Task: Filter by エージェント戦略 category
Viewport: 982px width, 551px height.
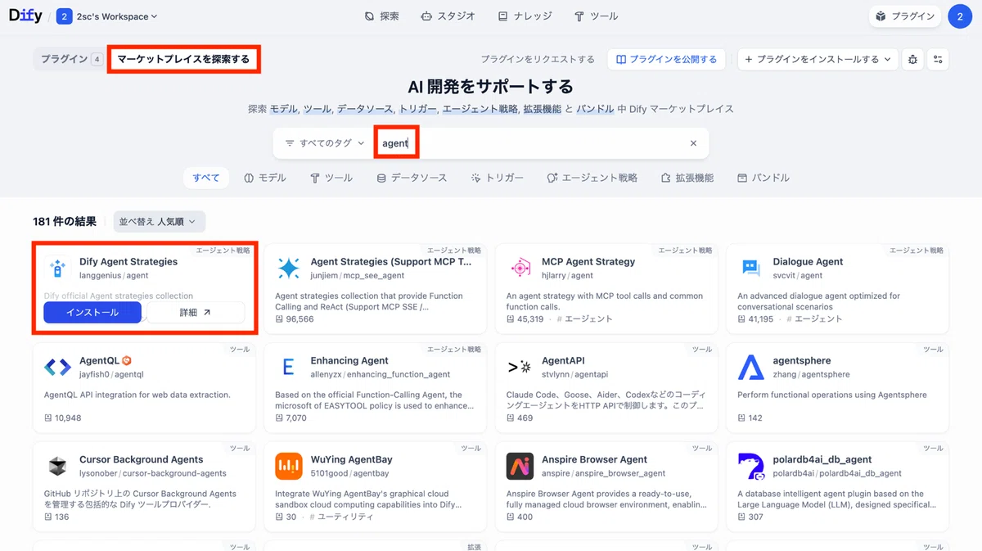Action: click(x=592, y=178)
